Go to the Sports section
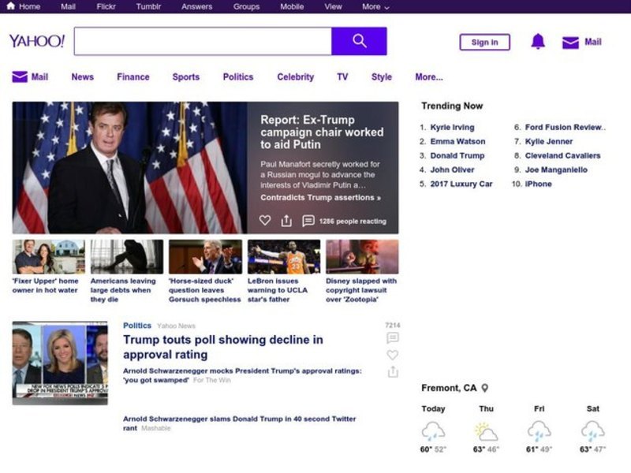Screen dimensions: 631x473 (185, 77)
